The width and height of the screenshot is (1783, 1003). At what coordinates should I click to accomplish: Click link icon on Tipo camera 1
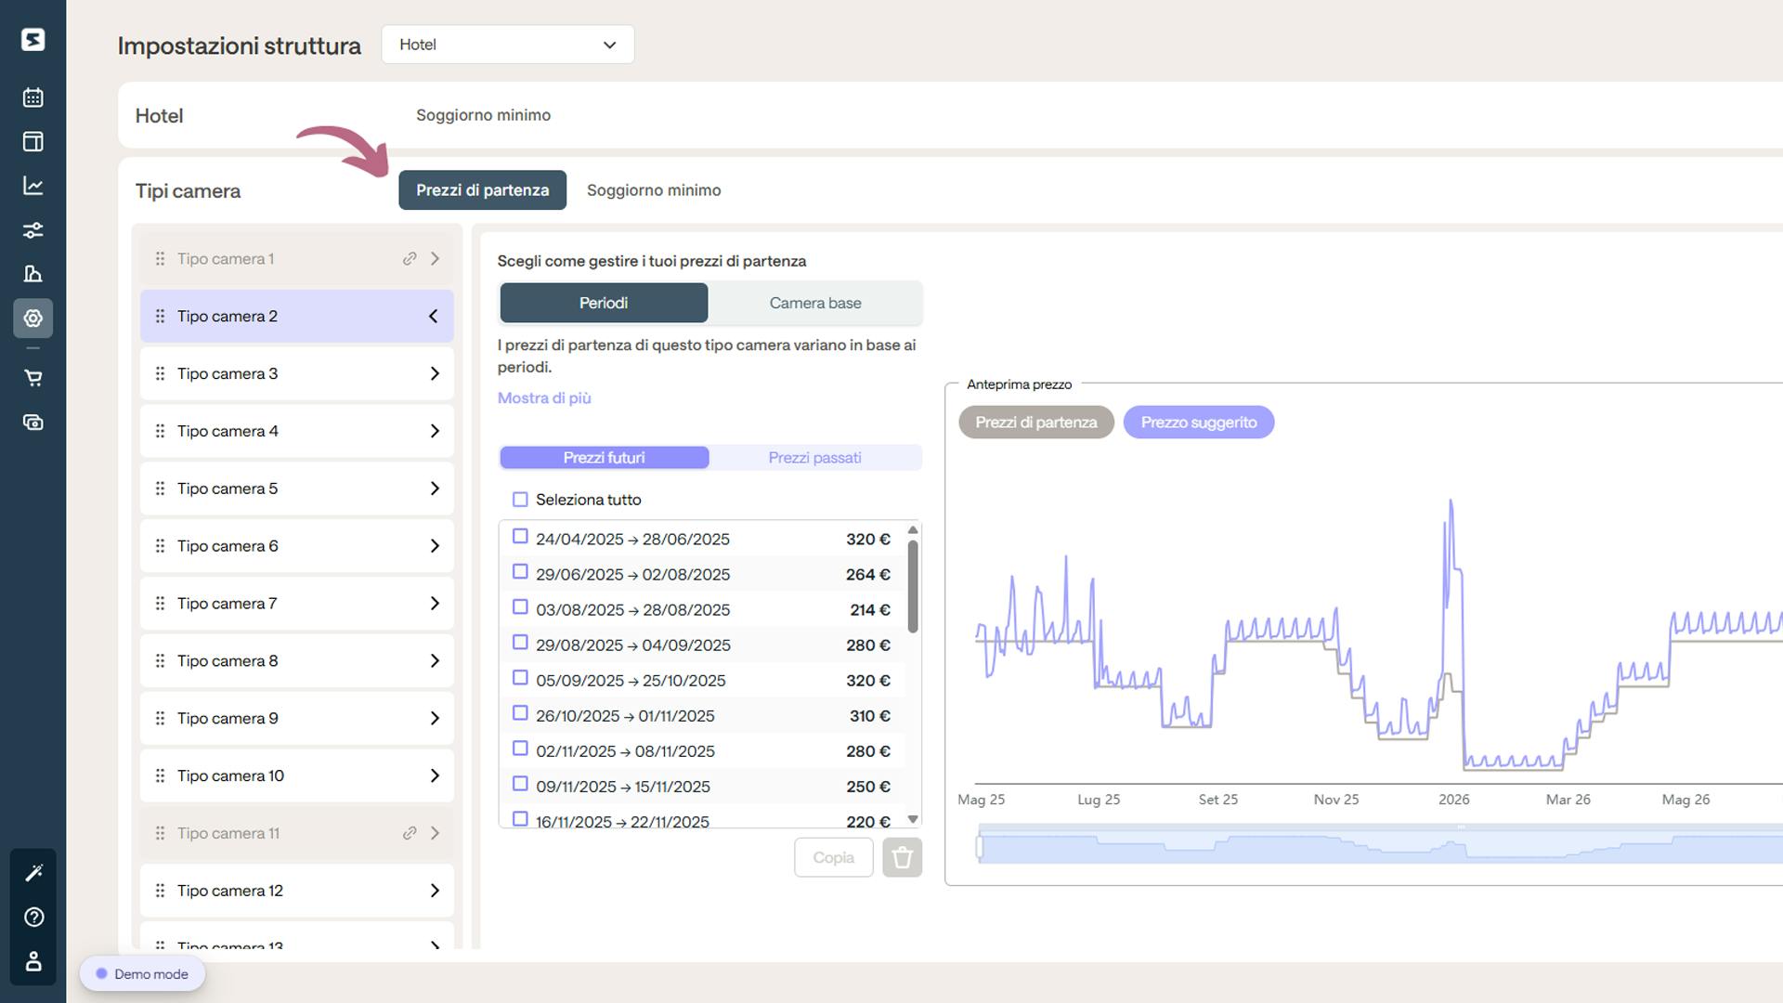pos(410,259)
